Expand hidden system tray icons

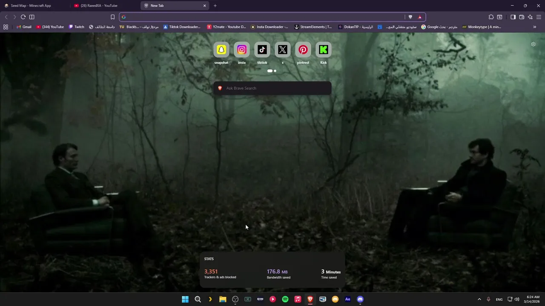pyautogui.click(x=479, y=299)
